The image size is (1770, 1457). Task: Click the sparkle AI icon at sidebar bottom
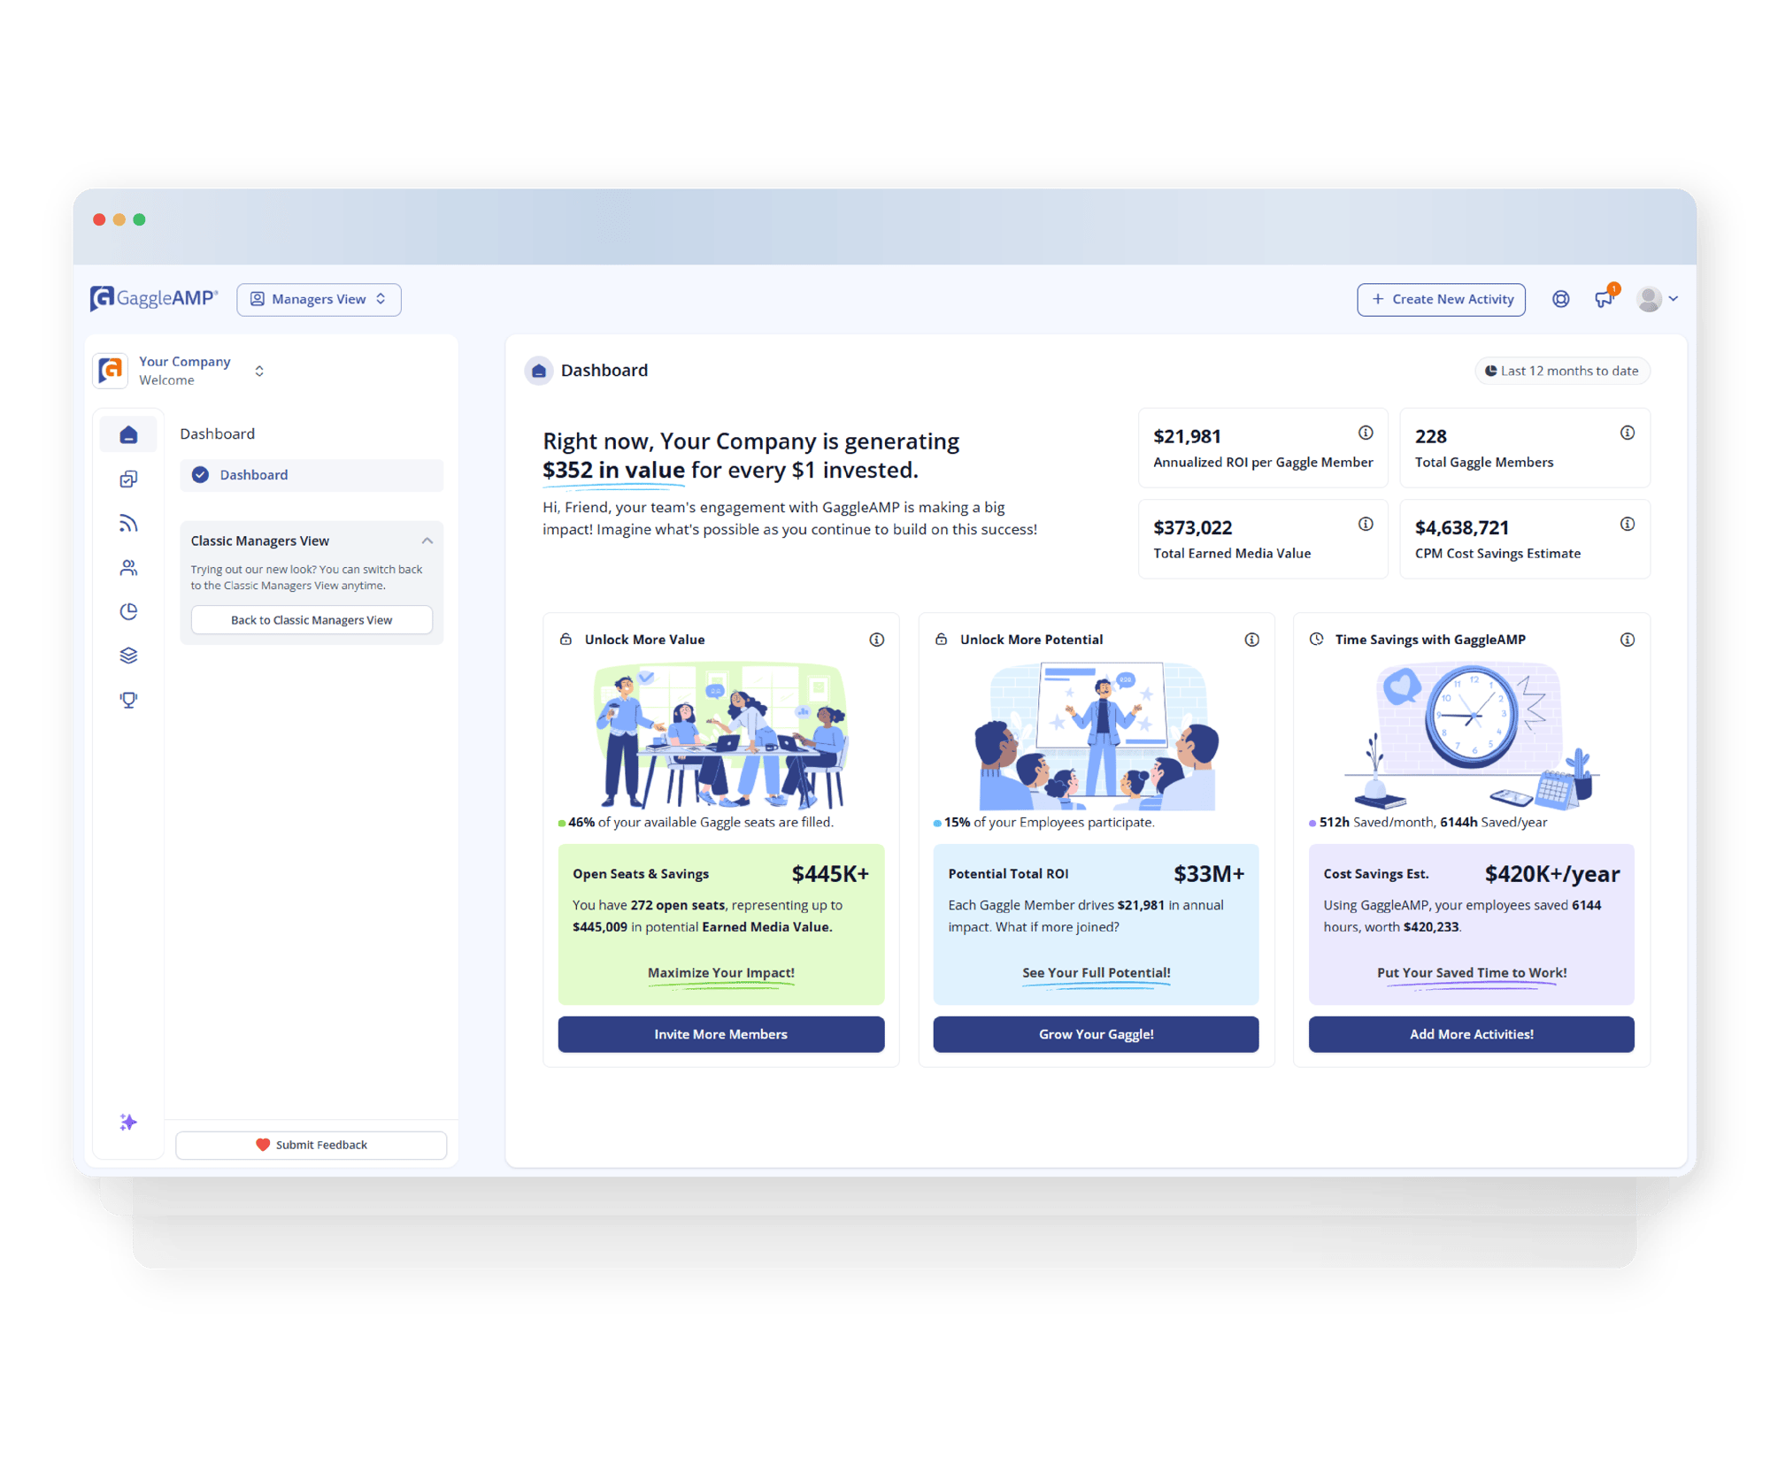tap(128, 1122)
